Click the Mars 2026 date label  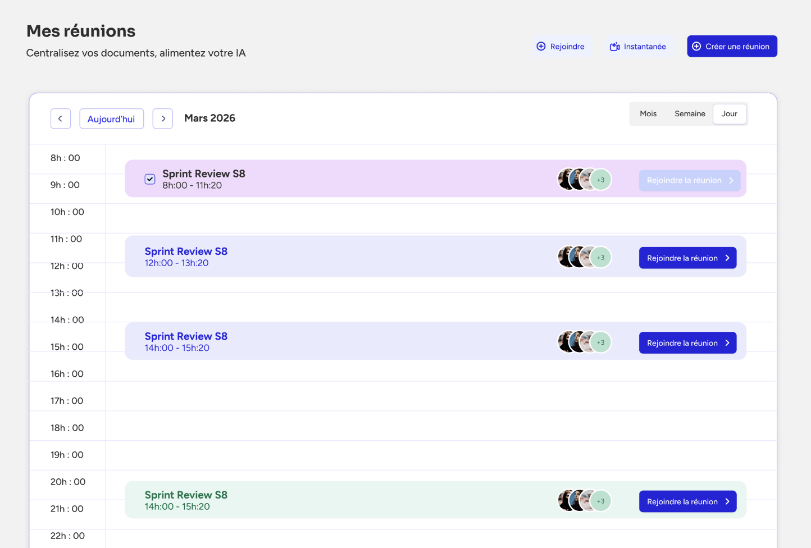209,118
